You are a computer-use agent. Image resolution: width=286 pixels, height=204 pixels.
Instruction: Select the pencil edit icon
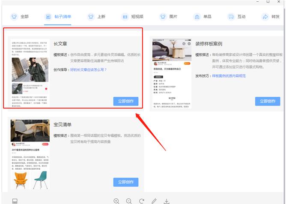point(154,201)
